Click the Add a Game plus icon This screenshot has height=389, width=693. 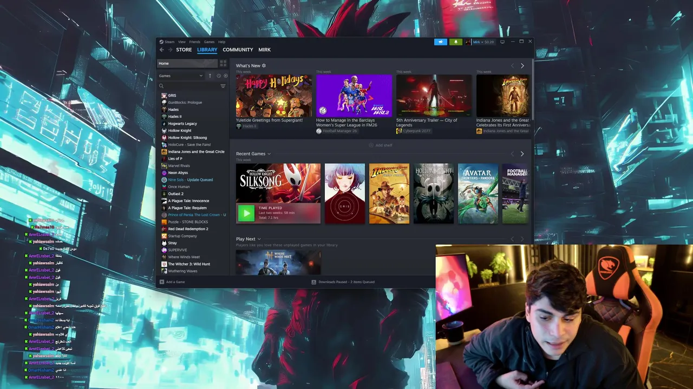[161, 282]
